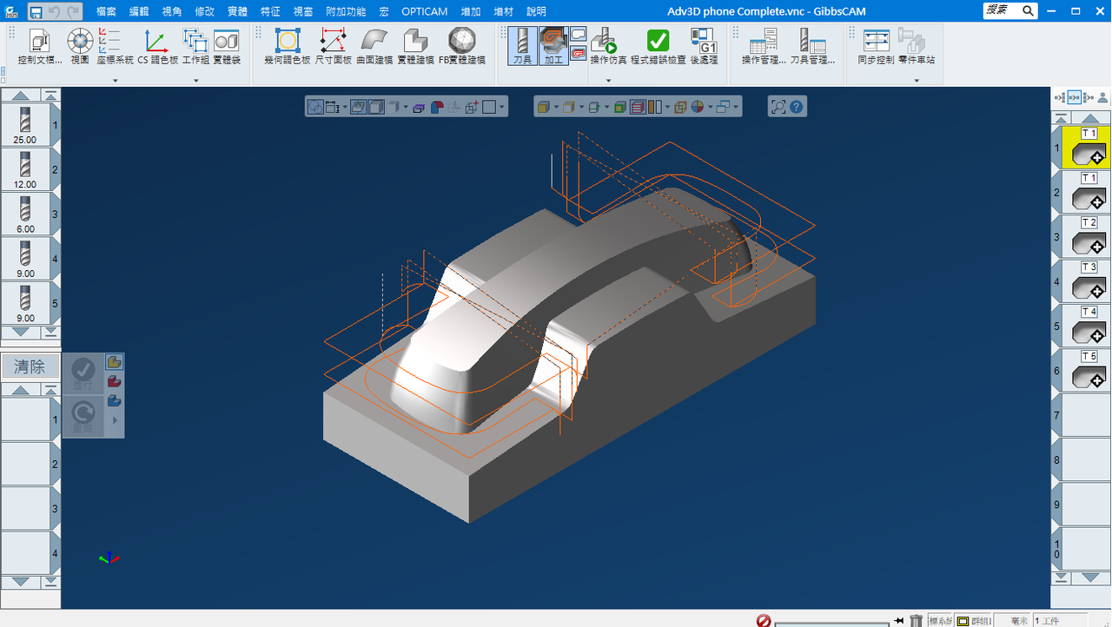Select the 12.00 tool tile number 2
Screen dimensions: 1112x627
click(x=25, y=169)
